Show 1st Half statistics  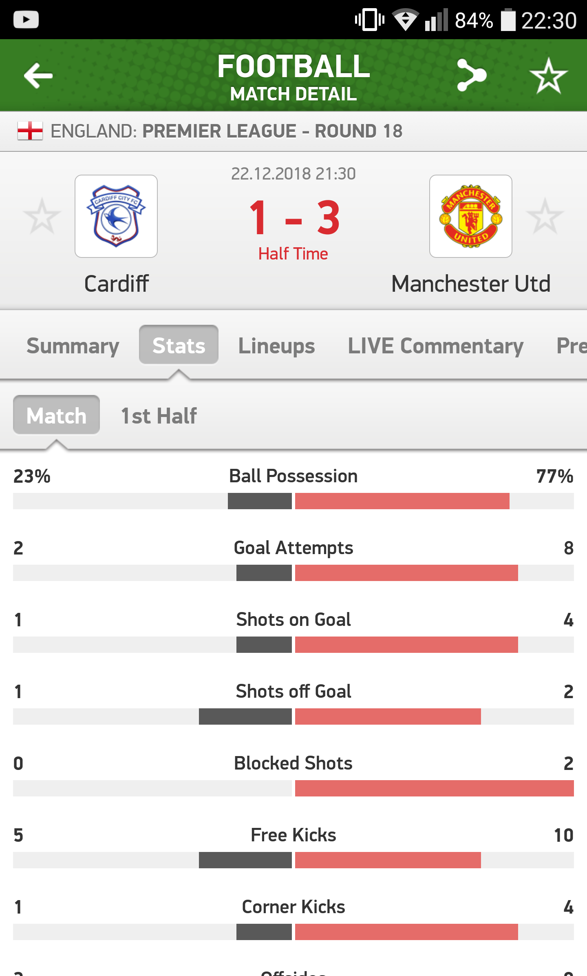pos(159,416)
